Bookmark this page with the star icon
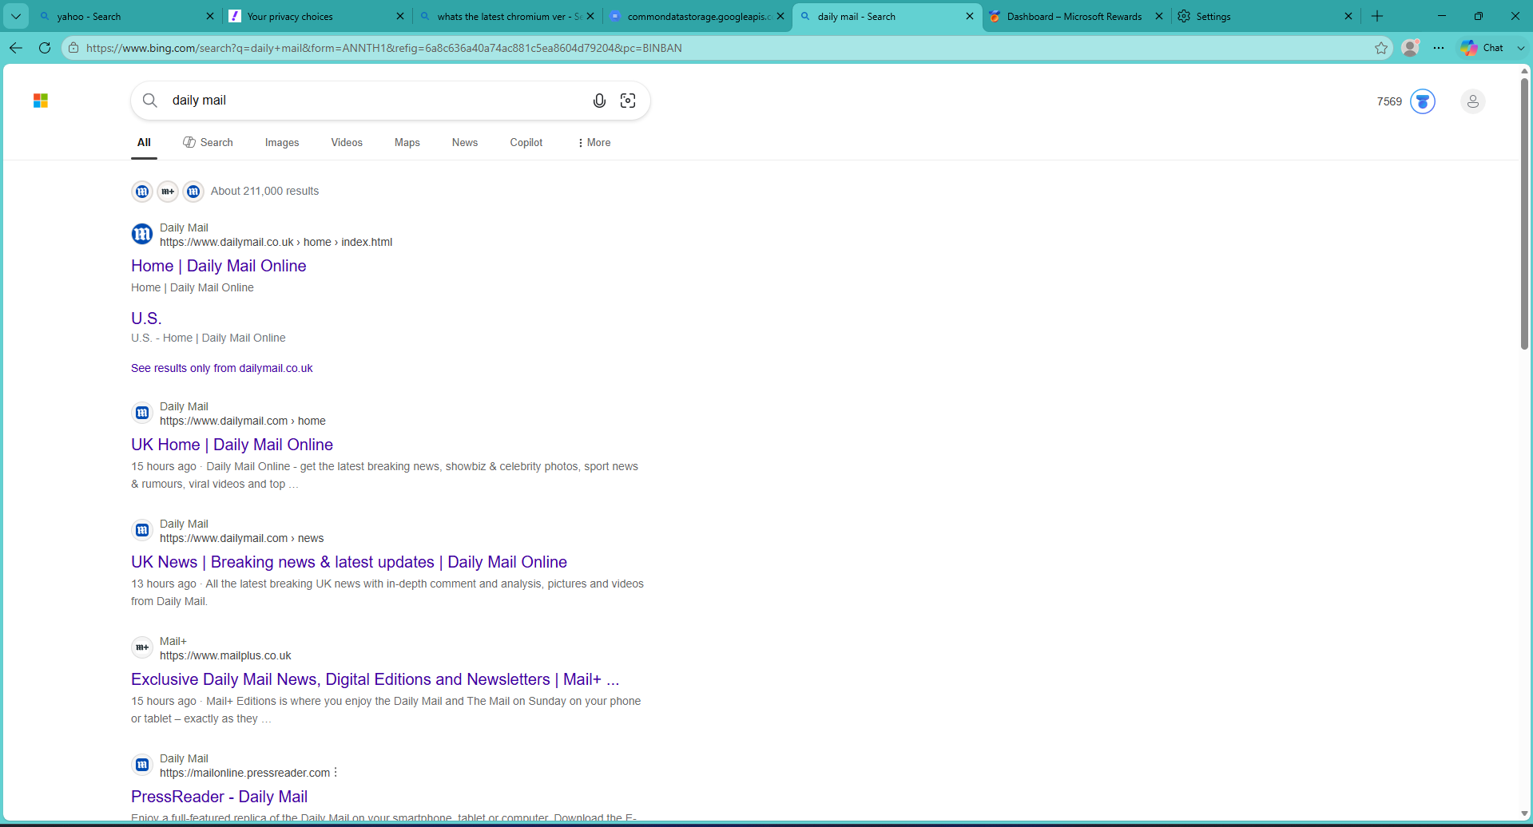This screenshot has width=1533, height=827. 1381,48
